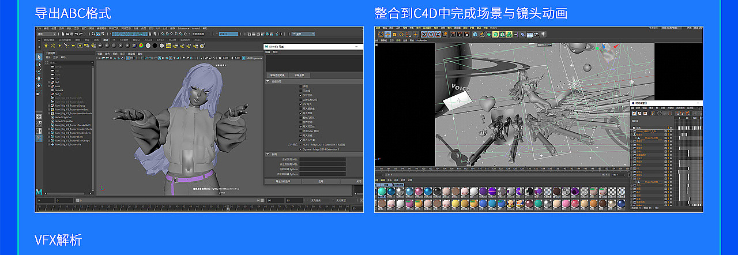Open the 登录 account dropdown in Maya

(303, 34)
